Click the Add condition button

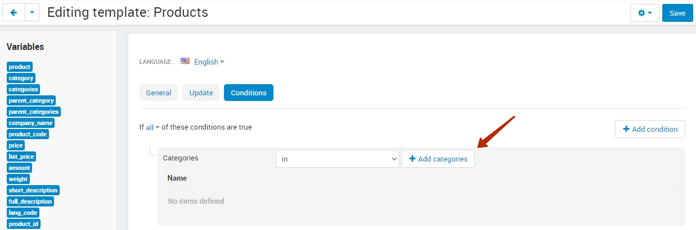pyautogui.click(x=650, y=129)
